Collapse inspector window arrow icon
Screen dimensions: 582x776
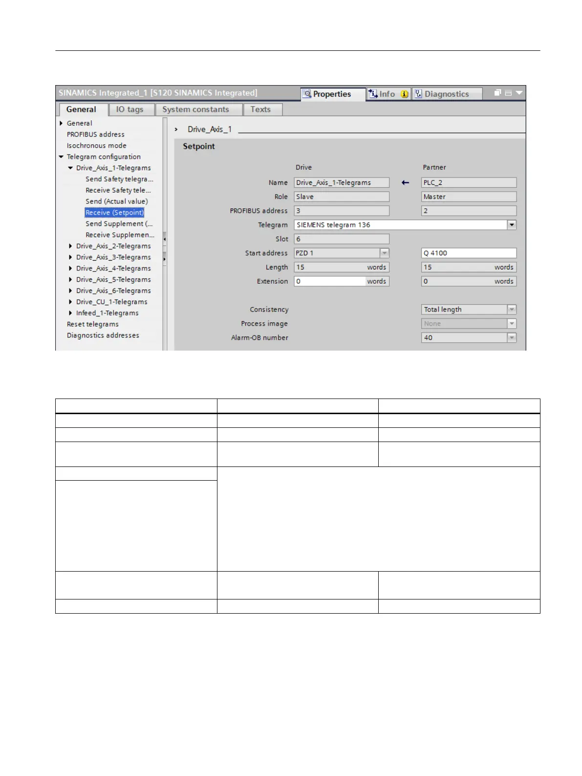(519, 92)
